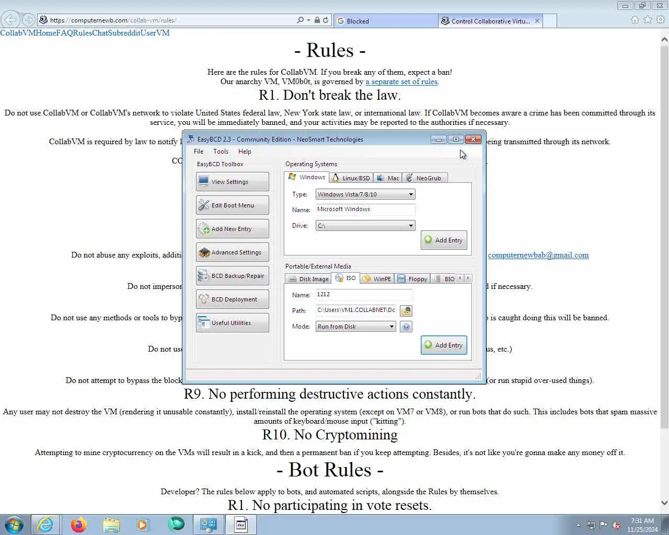Follow 'a separate set of rules' link

click(x=401, y=82)
